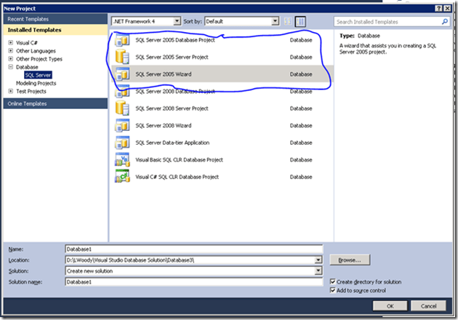Pick the SQL Server 2008 Server Project icon

(122, 108)
